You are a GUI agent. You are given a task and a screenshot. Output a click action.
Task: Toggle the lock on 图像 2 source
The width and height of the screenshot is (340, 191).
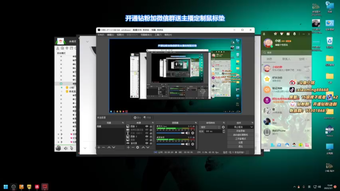(151, 136)
